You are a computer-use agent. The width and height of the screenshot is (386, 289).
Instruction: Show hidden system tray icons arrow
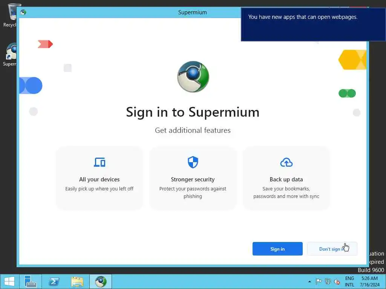[309, 281]
